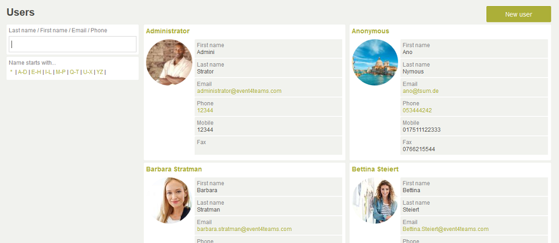Screen dimensions: 559x243
Task: Open the Administrator card title
Action: click(168, 31)
